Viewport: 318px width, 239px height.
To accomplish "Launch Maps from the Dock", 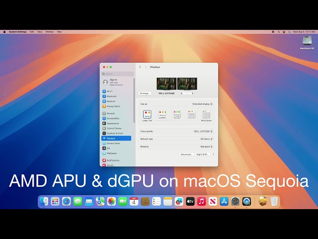I will [x=100, y=201].
